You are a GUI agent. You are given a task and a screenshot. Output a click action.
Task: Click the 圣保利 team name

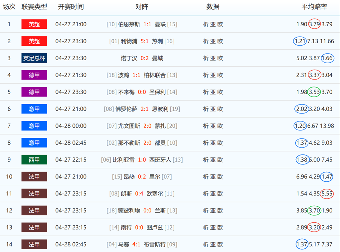tap(157, 92)
